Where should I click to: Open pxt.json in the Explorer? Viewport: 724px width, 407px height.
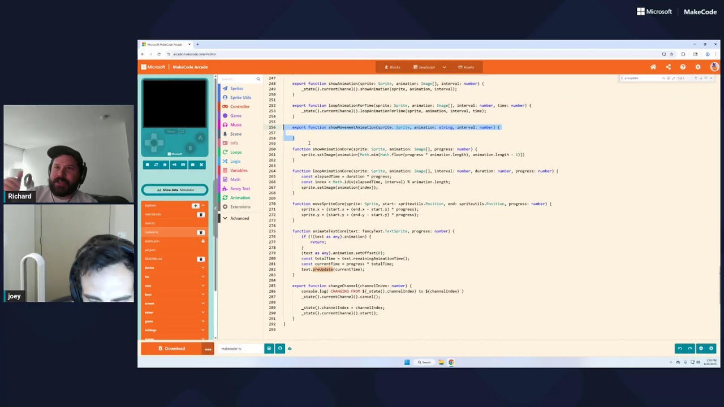(175, 250)
